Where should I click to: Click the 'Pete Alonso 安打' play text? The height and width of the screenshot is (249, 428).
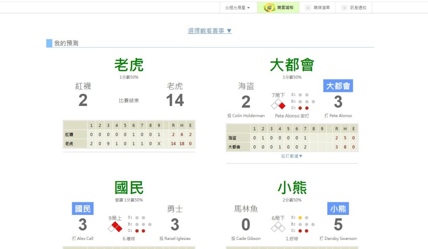click(292, 116)
